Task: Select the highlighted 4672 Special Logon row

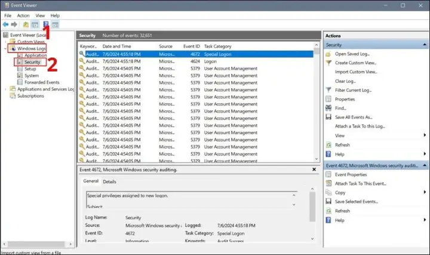Action: pos(196,54)
